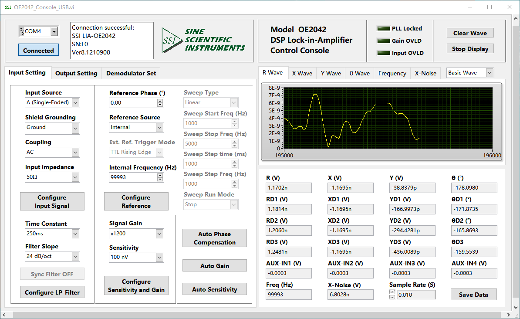Viewport: 520px width, 319px height.
Task: Increase the Internal Frequency with up arrow
Action: 160,175
